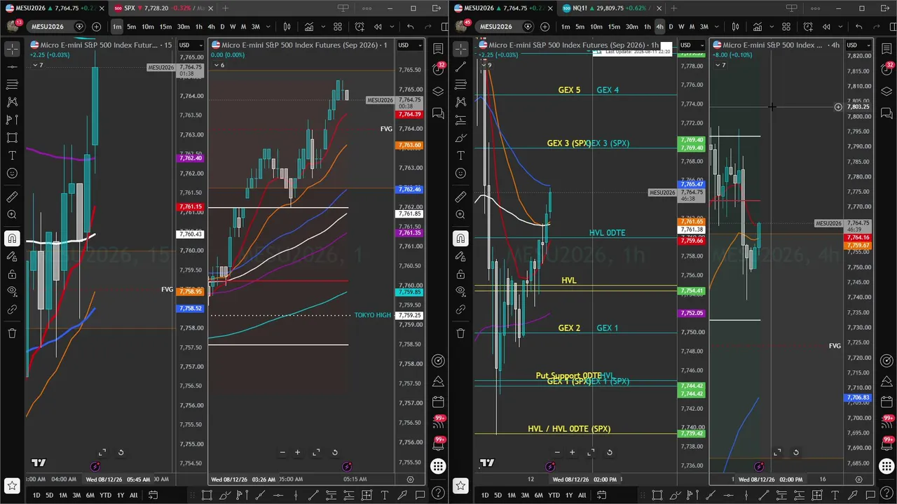Undo last action in left window toolbar

pos(410,27)
